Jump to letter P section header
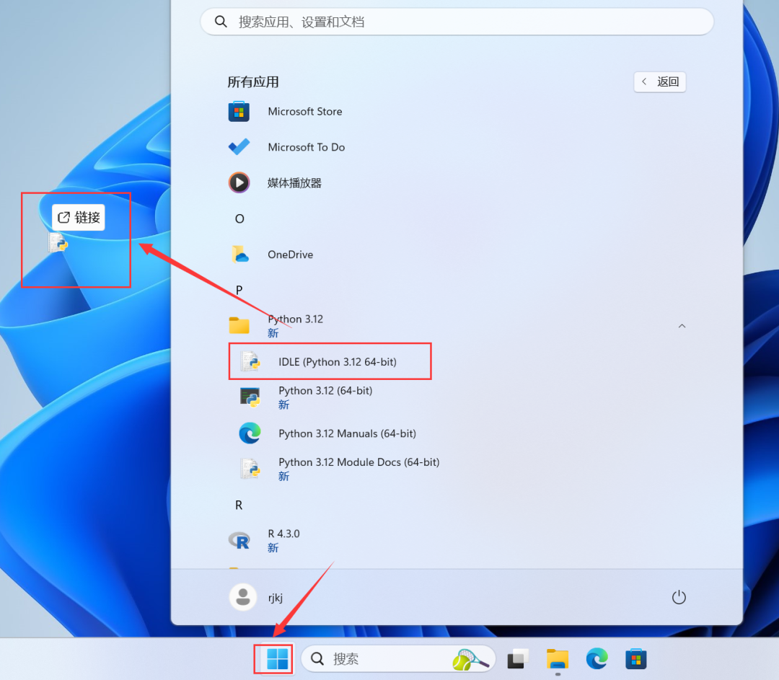 tap(239, 290)
